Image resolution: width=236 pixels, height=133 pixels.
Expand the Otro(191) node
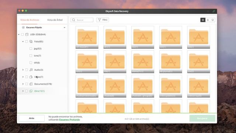(23, 91)
